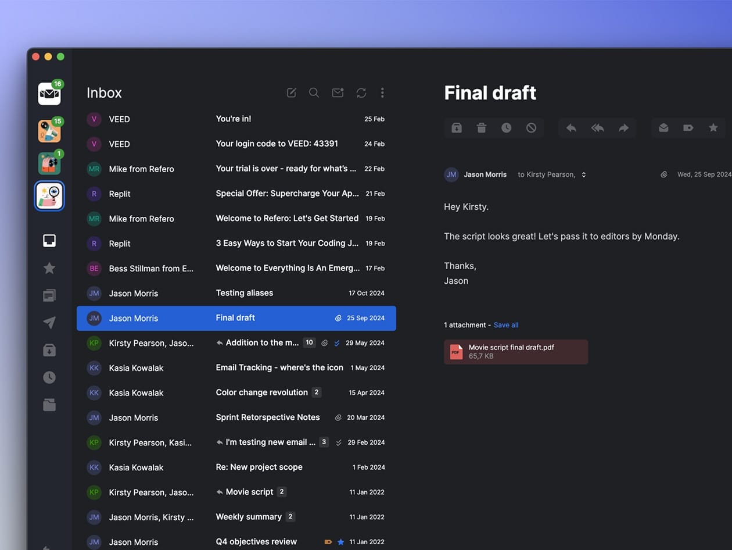732x550 pixels.
Task: Forward the Final draft email
Action: pyautogui.click(x=623, y=128)
